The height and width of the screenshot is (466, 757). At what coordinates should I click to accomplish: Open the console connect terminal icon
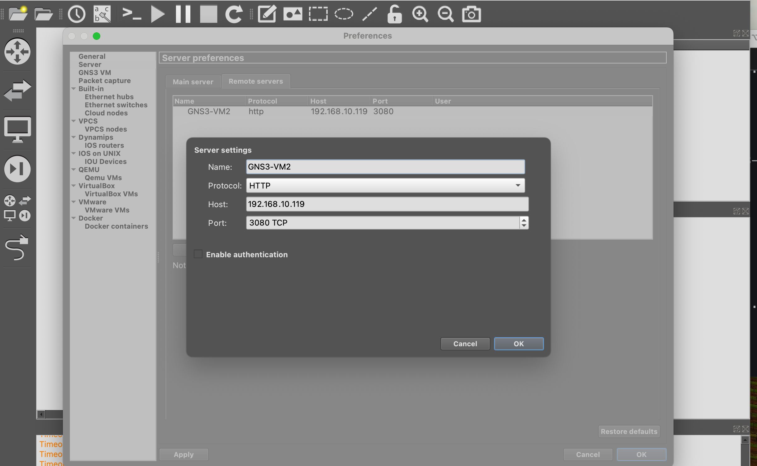131,14
